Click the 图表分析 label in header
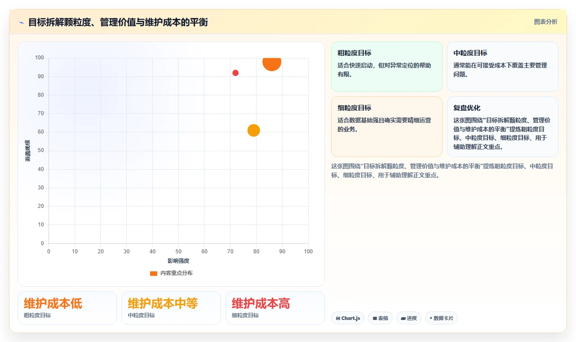 coord(545,22)
